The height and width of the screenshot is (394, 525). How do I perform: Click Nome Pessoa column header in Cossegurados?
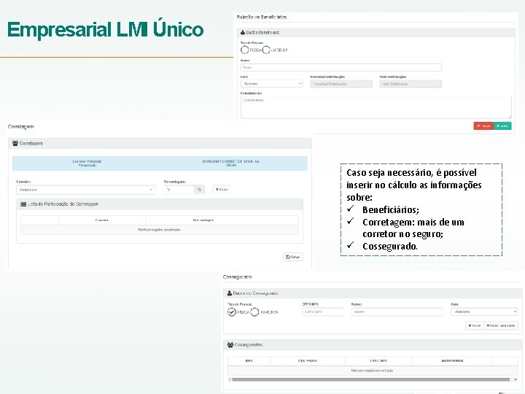pos(452,361)
